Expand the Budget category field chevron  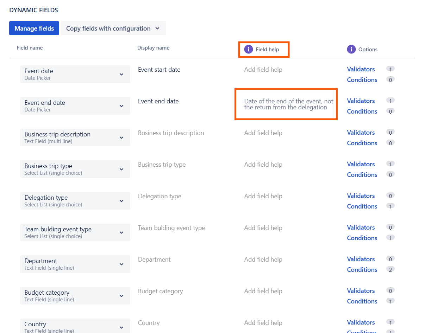click(x=122, y=296)
